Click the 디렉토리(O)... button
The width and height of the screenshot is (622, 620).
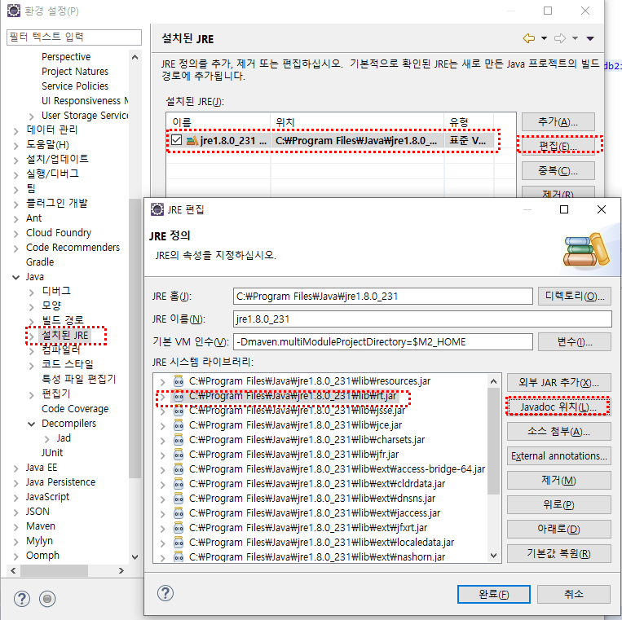click(575, 296)
